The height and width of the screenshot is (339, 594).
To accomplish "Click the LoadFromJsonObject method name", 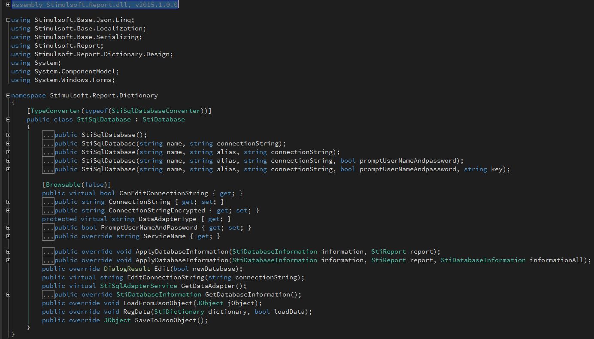I will coord(158,303).
